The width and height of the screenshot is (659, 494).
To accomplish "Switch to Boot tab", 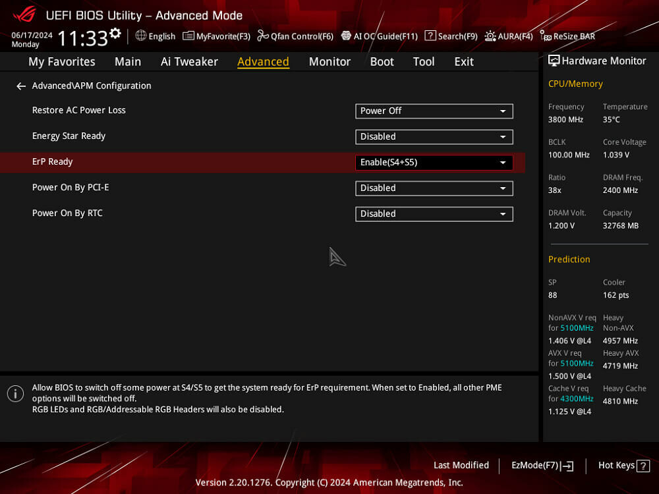I will [382, 62].
